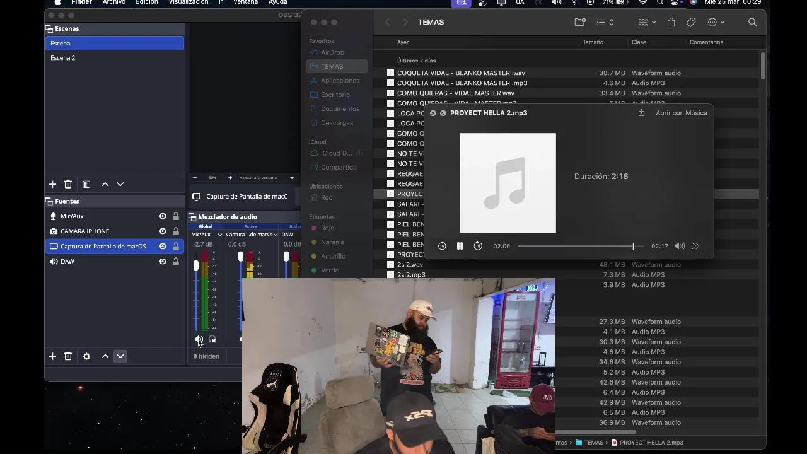Zoom in the OBS preview with plus button
The image size is (807, 454).
click(230, 178)
